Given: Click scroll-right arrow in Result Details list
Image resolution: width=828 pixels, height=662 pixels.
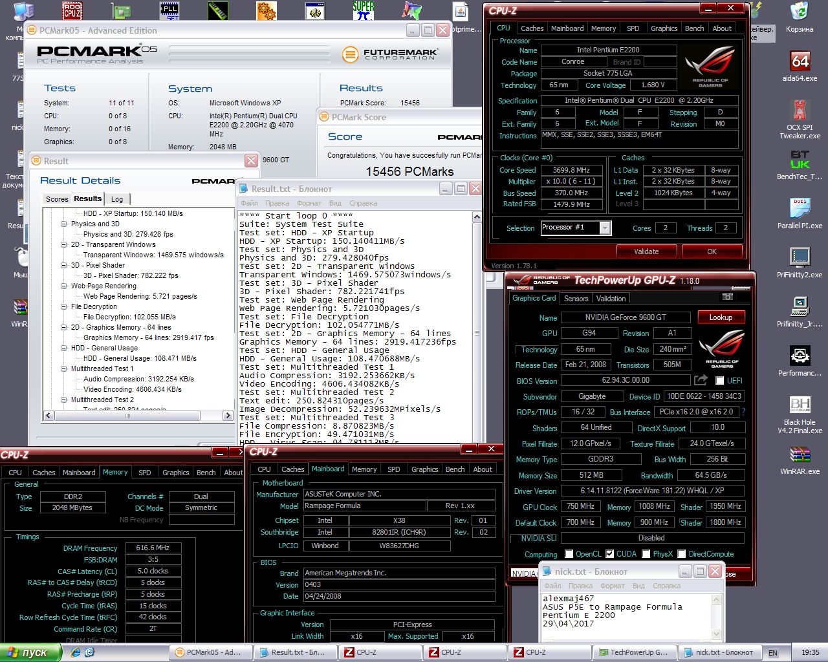Looking at the screenshot, I should [x=226, y=415].
